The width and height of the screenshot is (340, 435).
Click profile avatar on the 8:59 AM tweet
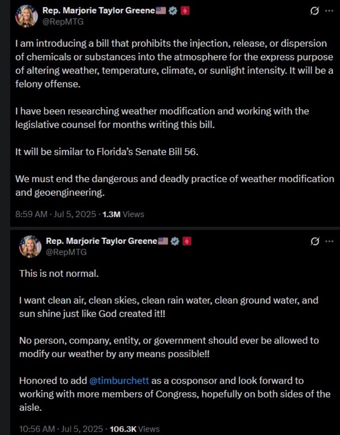26,16
